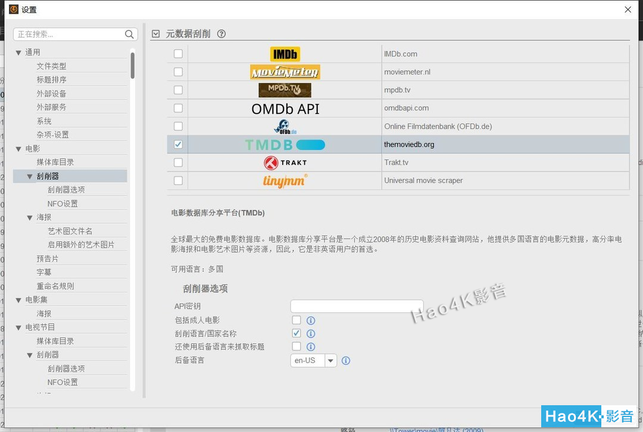Enable the mpdb.tv scraper checkbox

click(178, 90)
